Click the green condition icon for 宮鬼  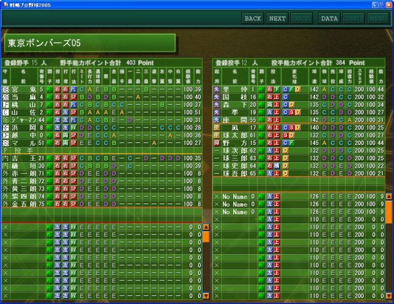pos(49,89)
